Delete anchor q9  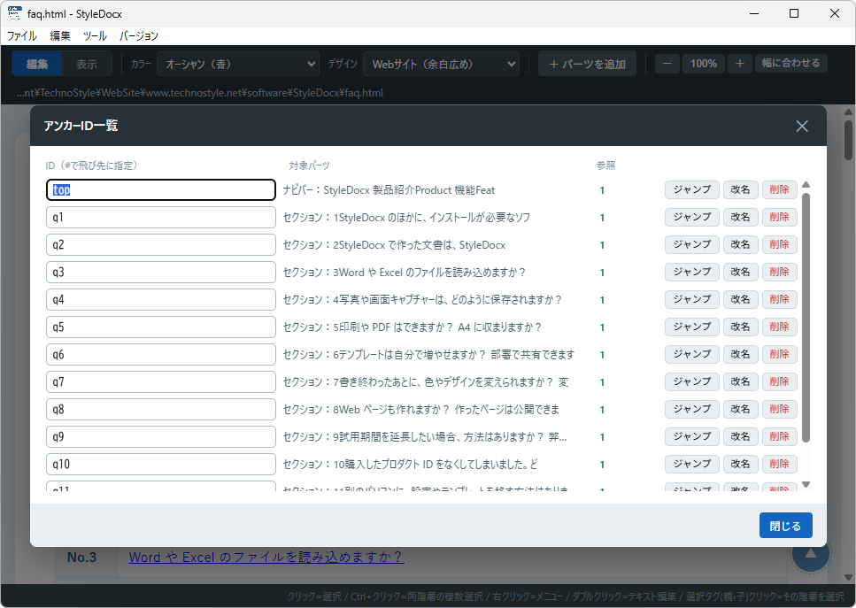click(780, 436)
